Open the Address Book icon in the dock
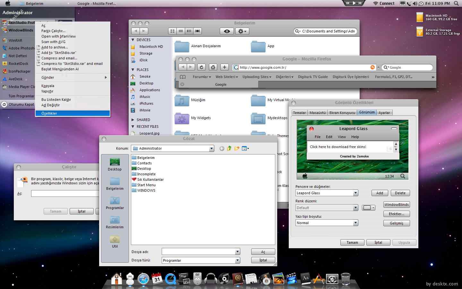The width and height of the screenshot is (462, 289). point(238,278)
